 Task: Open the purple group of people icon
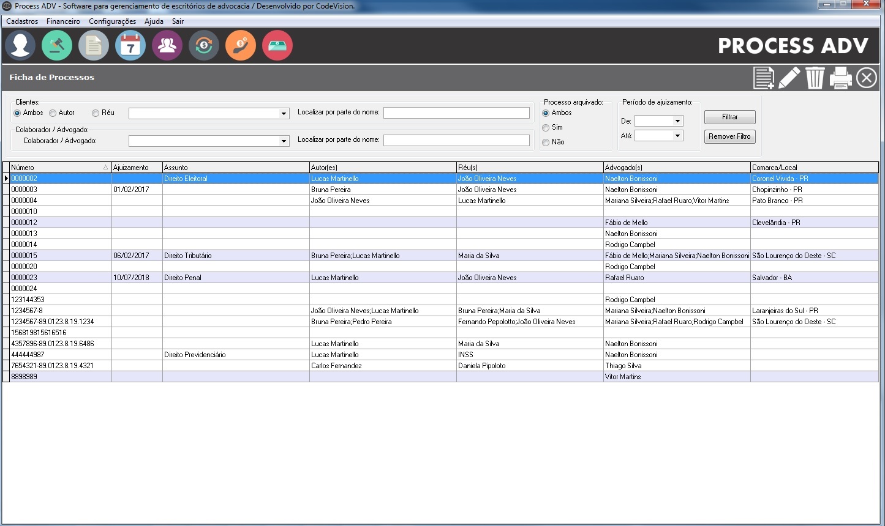pyautogui.click(x=167, y=46)
